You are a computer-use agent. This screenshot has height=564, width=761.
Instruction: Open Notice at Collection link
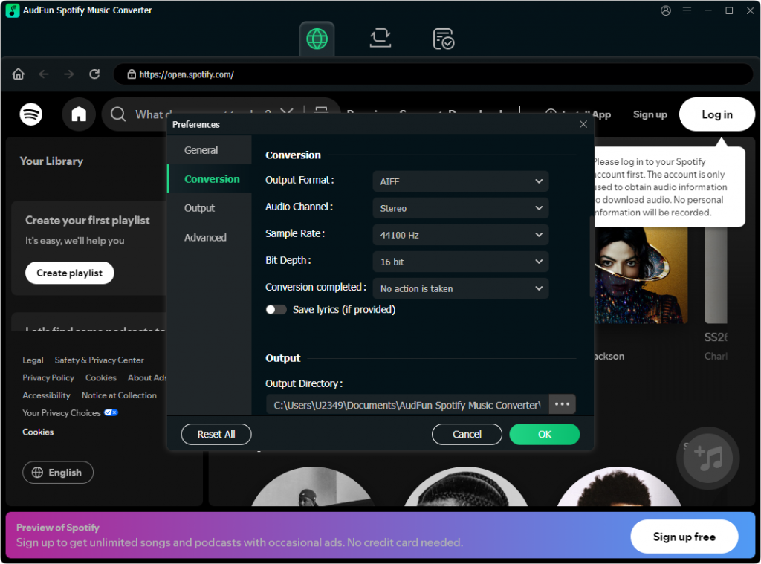tap(119, 395)
